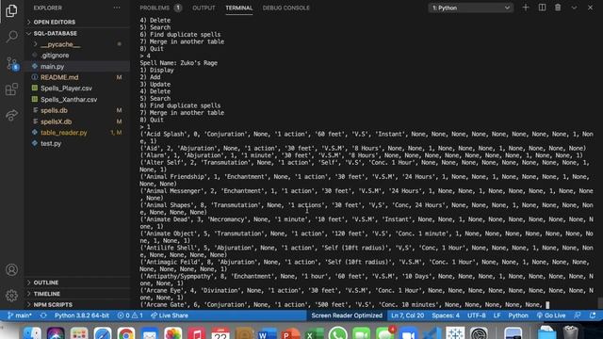Screen dimensions: 603x339
Task: Expand the Outline section
Action: tap(46, 282)
